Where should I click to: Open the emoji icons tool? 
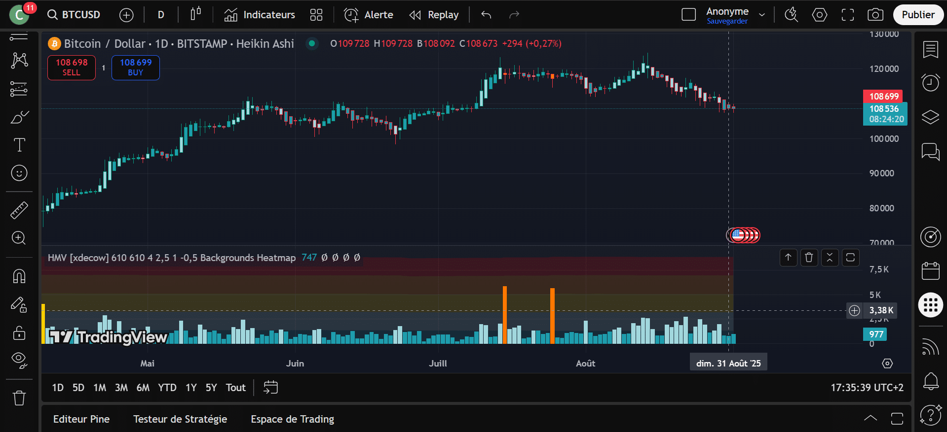pos(19,173)
